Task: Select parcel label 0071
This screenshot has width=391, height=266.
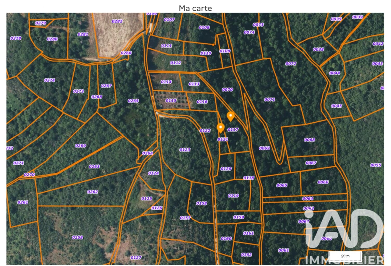Action: 270,99
